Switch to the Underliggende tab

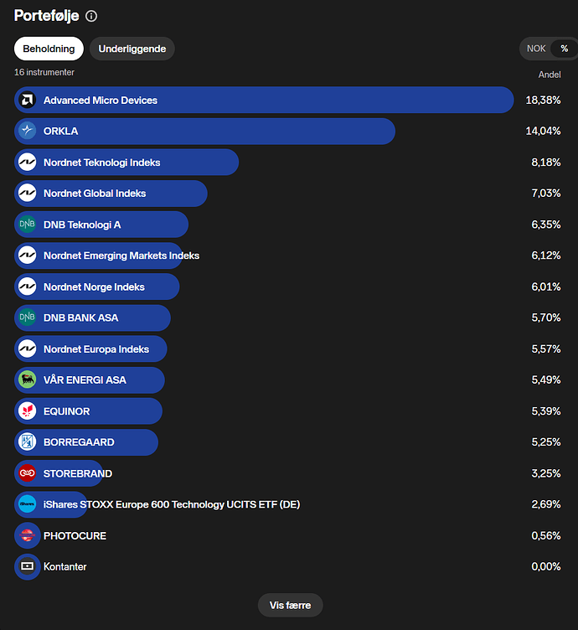coord(132,49)
